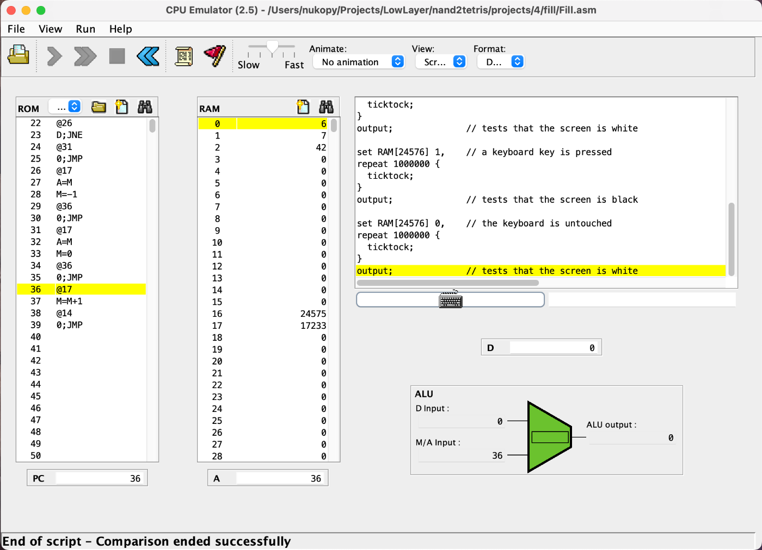
Task: Click the Slow/Fast speed slider thumb
Action: [272, 47]
